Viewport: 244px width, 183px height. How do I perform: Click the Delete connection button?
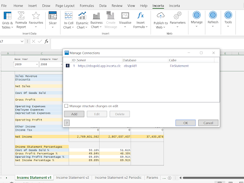click(120, 114)
